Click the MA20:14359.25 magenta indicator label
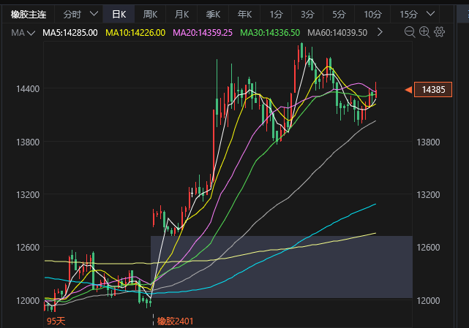Viewport: 469px width, 328px height. pos(203,33)
